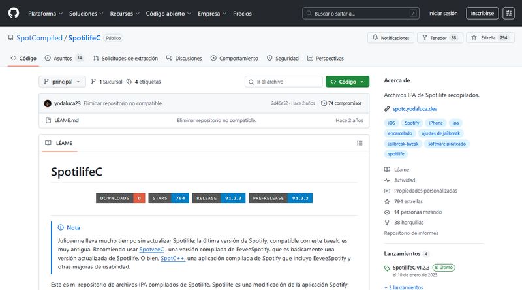Click the SpotilifeC v1.2.3 release tag icon
This screenshot has height=290, width=522.
(x=387, y=268)
